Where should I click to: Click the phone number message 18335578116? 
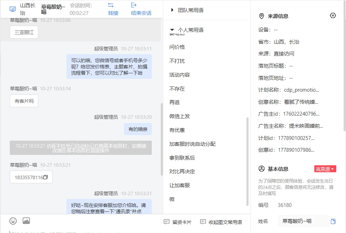31,177
